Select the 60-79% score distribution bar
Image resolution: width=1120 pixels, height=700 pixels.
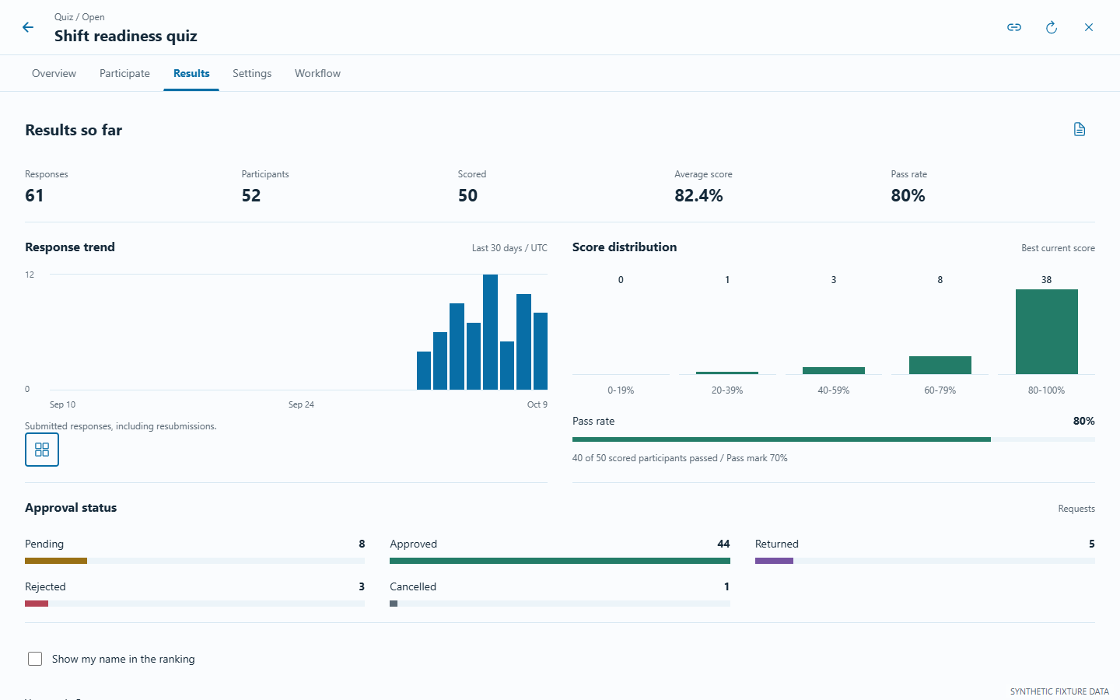click(940, 365)
